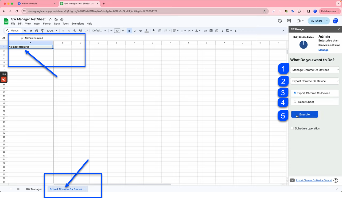Click the browser address bar
Image resolution: width=342 pixels, height=198 pixels.
(144, 11)
